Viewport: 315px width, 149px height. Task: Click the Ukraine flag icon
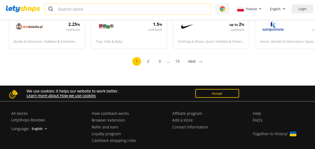tap(293, 134)
